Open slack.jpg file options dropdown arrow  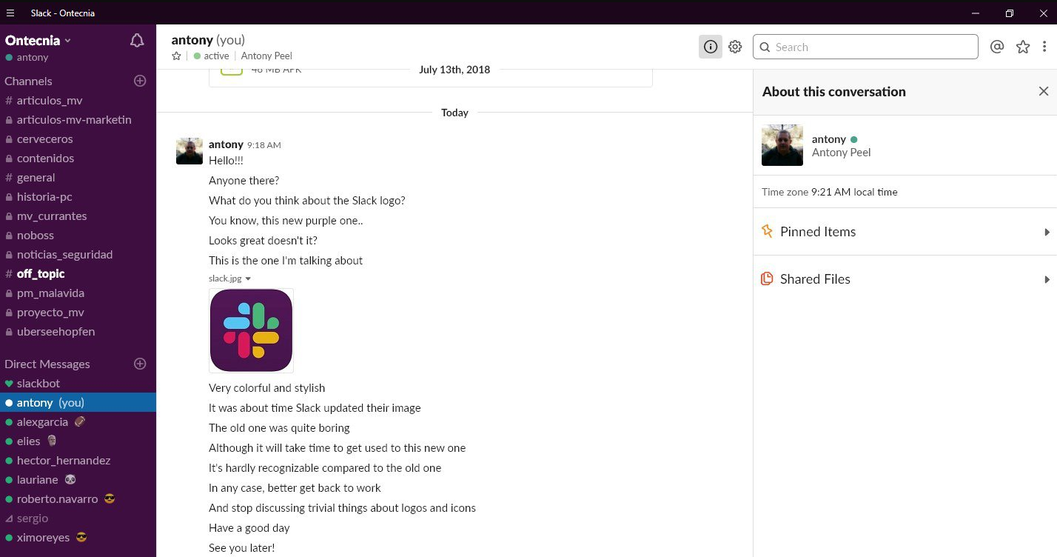[248, 278]
